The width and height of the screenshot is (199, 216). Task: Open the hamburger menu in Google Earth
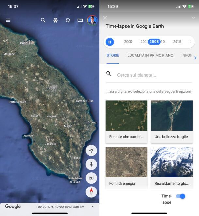[x=8, y=20]
